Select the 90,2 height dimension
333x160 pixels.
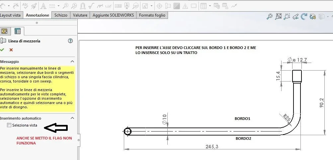coord(322,103)
